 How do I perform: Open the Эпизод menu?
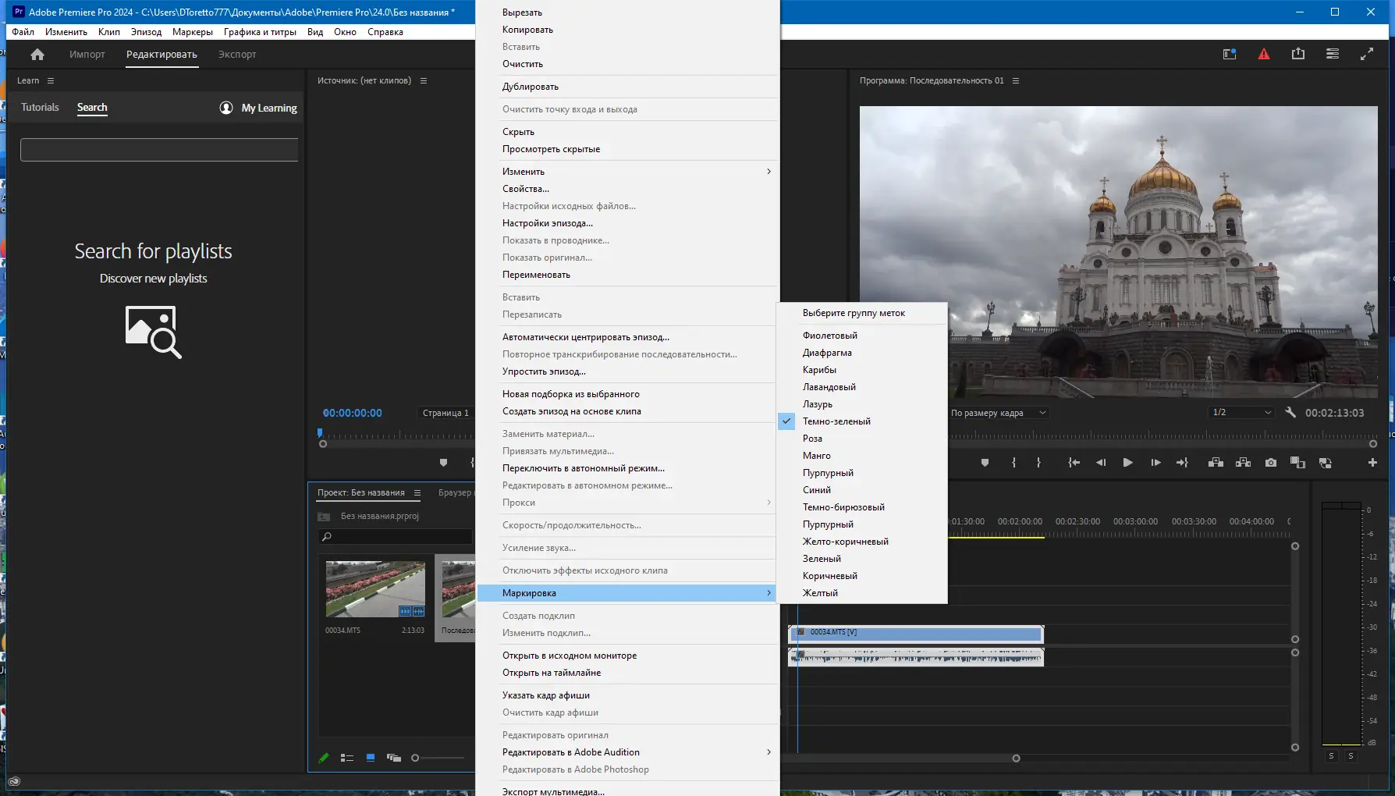(146, 32)
